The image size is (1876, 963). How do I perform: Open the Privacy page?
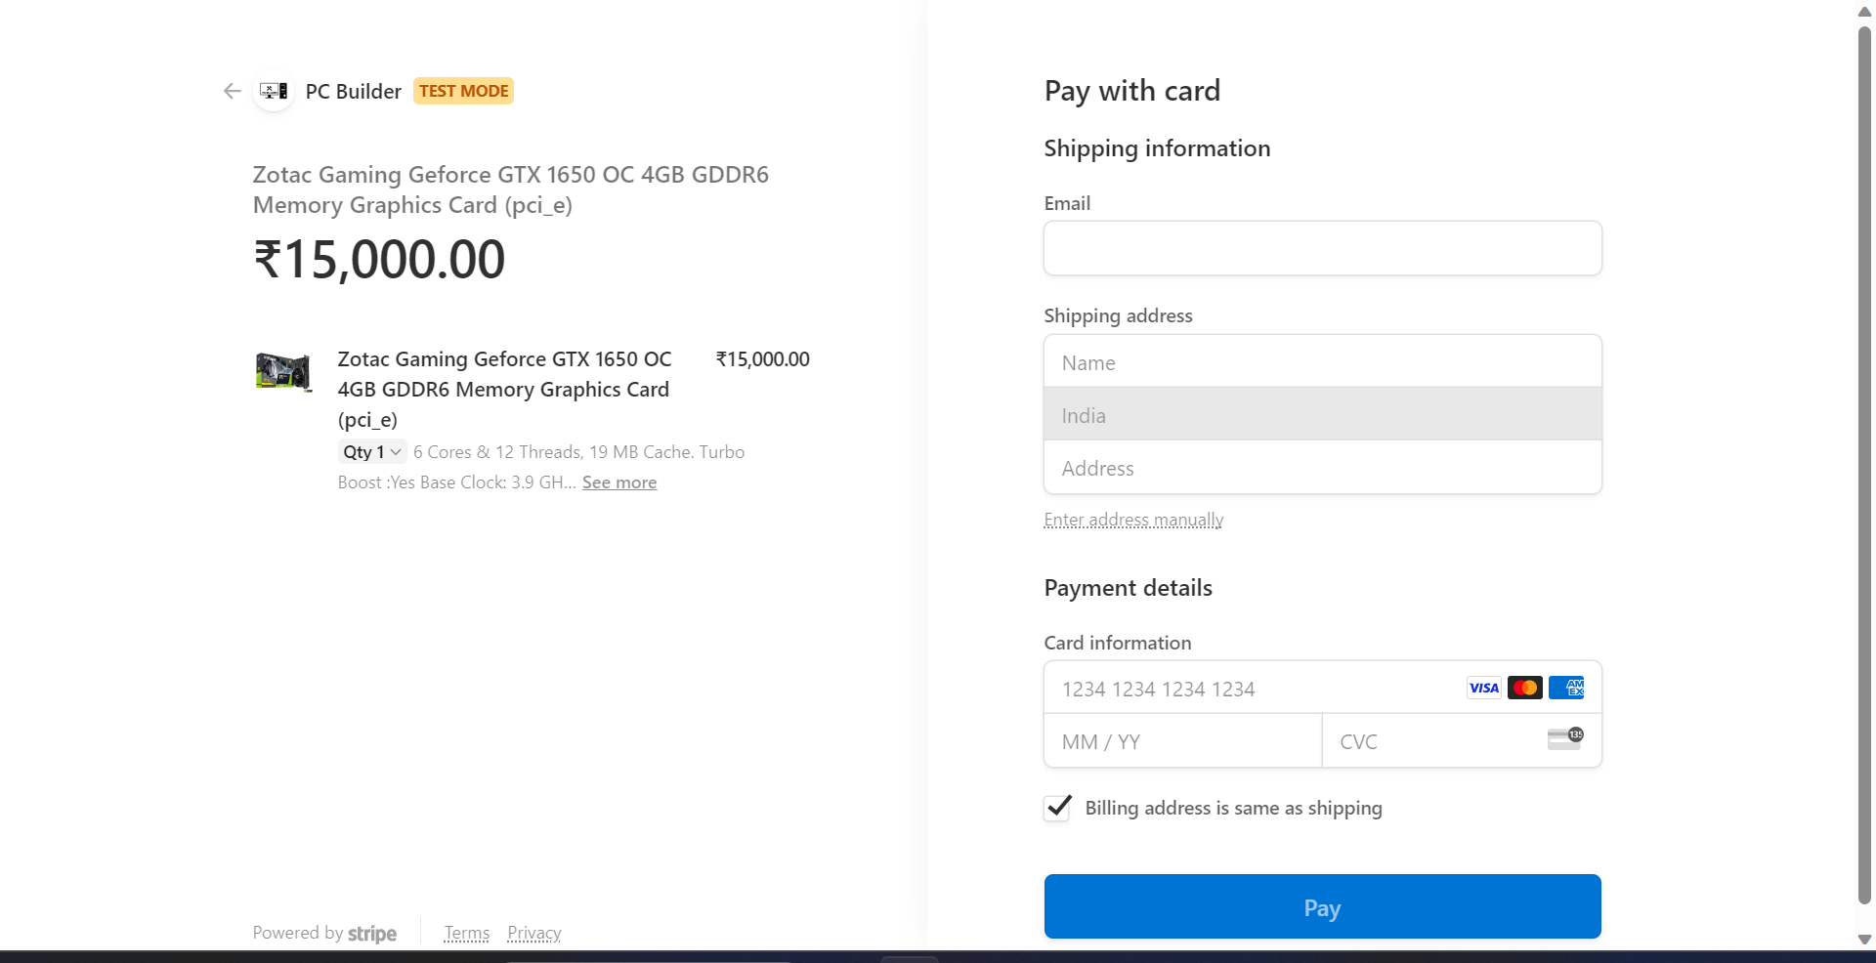point(533,933)
